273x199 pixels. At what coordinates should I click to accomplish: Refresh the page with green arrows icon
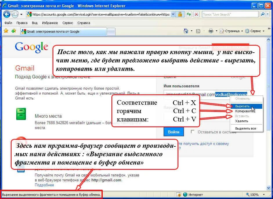tap(189, 14)
